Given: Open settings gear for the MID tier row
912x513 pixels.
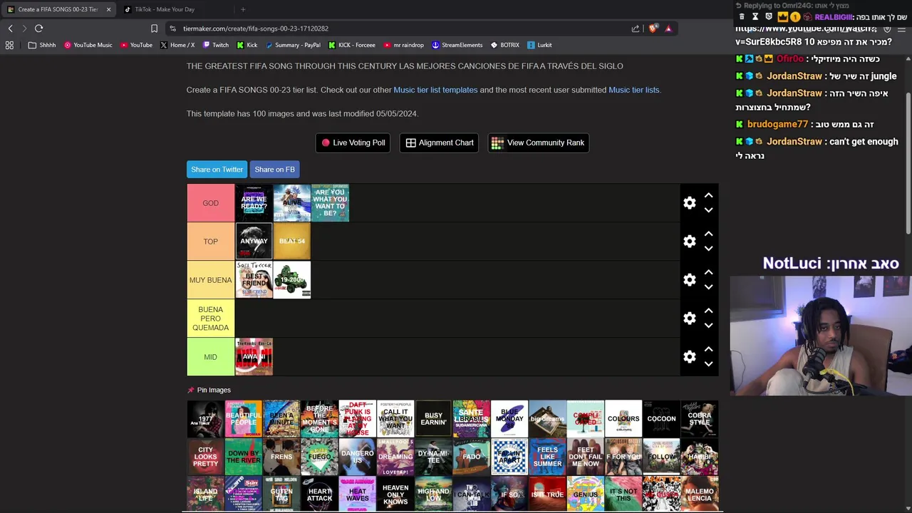Looking at the screenshot, I should click(689, 357).
